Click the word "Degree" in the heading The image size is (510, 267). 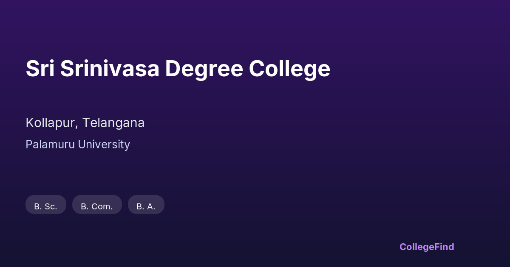coord(204,69)
